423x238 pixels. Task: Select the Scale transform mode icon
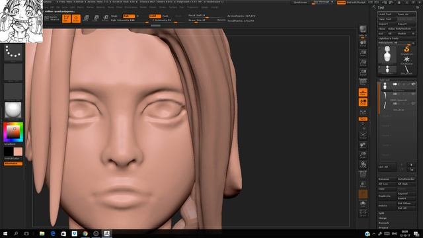[x=96, y=18]
